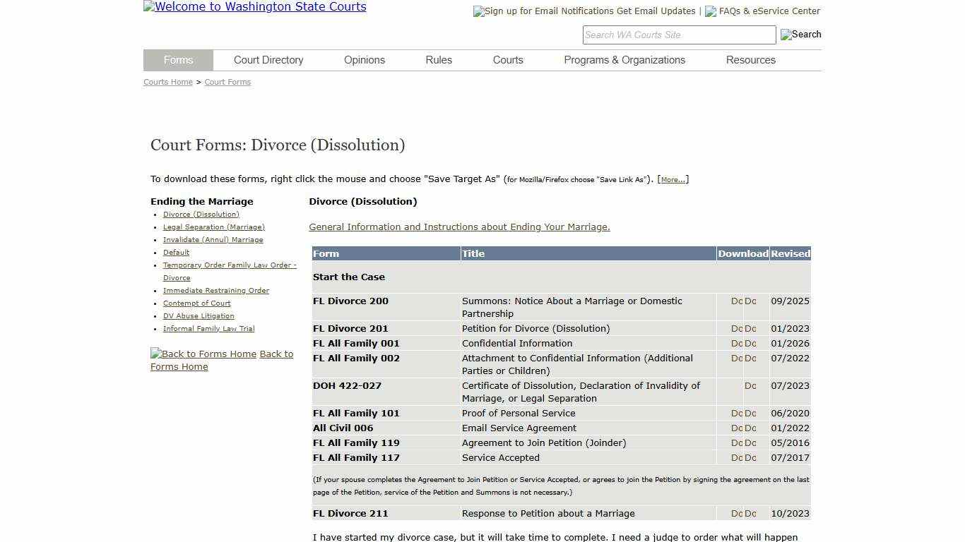This screenshot has width=965, height=542.
Task: Download the All Civil 006 agreement document icon
Action: 735,428
